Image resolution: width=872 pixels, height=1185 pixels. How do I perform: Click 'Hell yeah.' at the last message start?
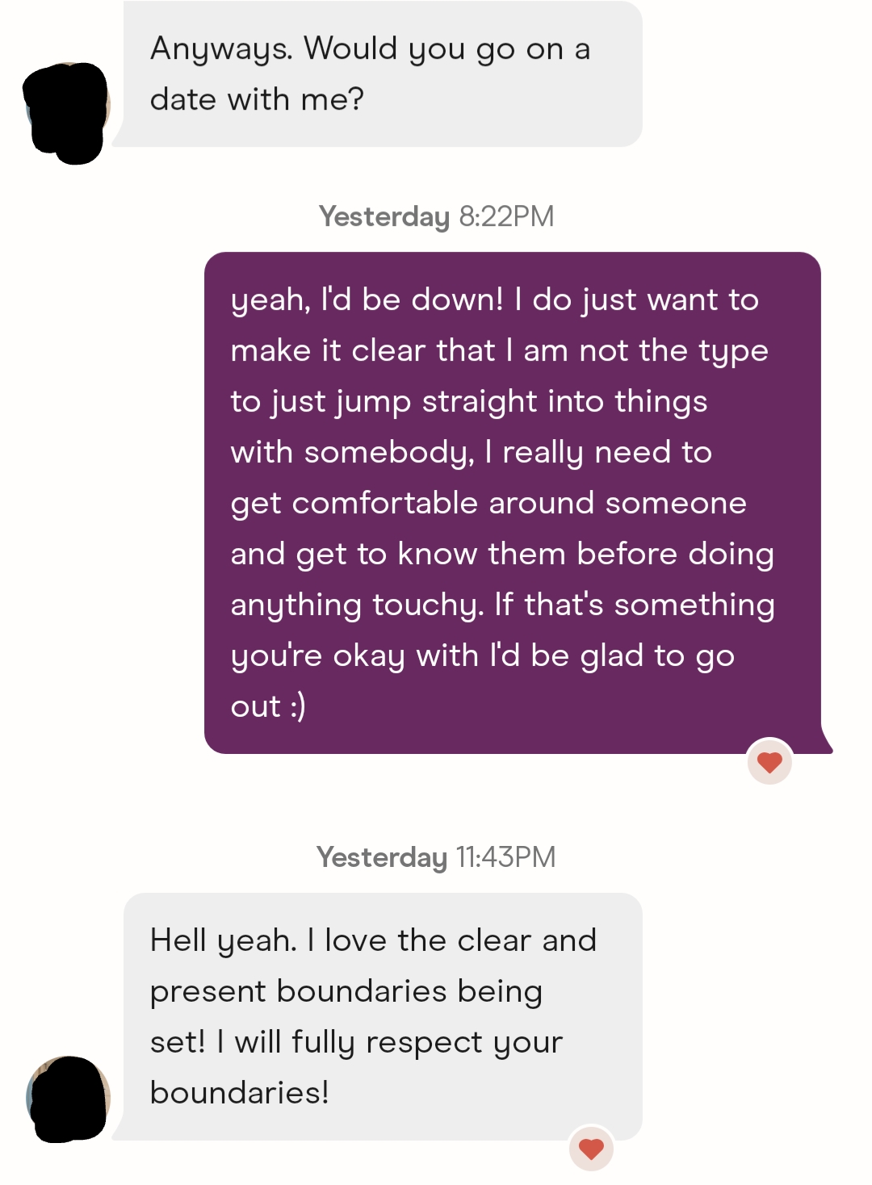(x=224, y=940)
